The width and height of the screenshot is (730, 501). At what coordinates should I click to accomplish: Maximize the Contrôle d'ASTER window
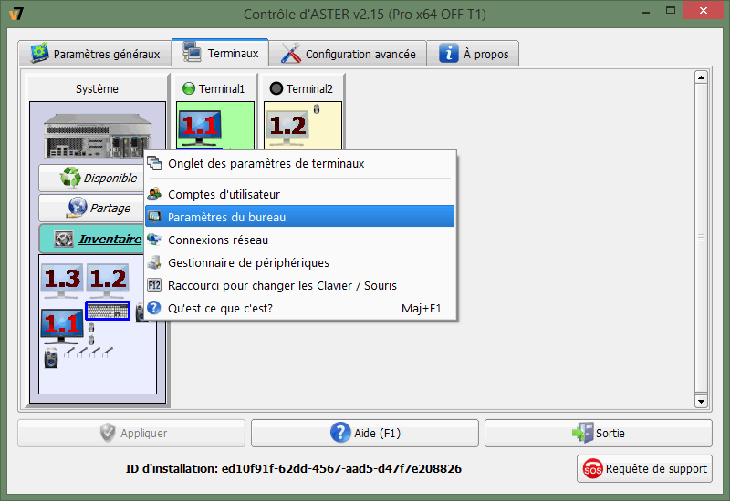pyautogui.click(x=671, y=11)
